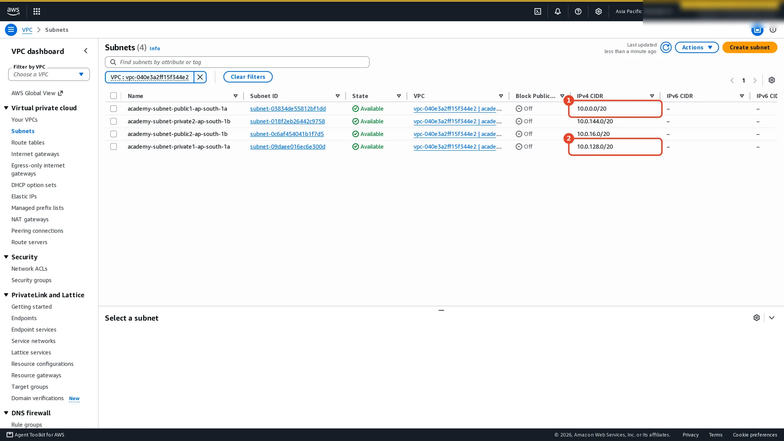Launch CloudShell terminal icon
The height and width of the screenshot is (441, 784).
click(538, 11)
